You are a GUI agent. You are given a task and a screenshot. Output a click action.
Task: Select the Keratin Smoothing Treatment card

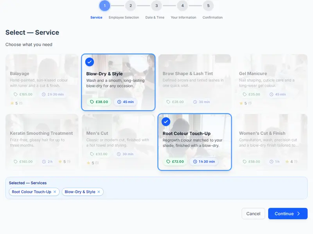pyautogui.click(x=42, y=142)
